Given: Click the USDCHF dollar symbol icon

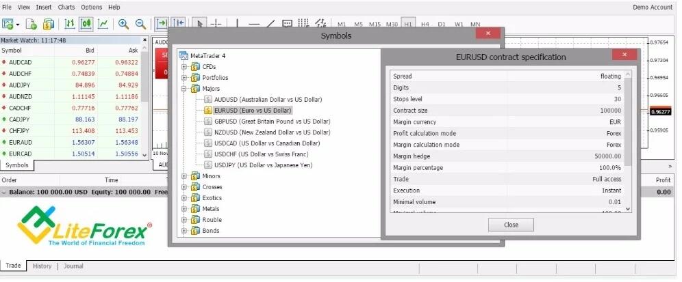Looking at the screenshot, I should pos(208,154).
